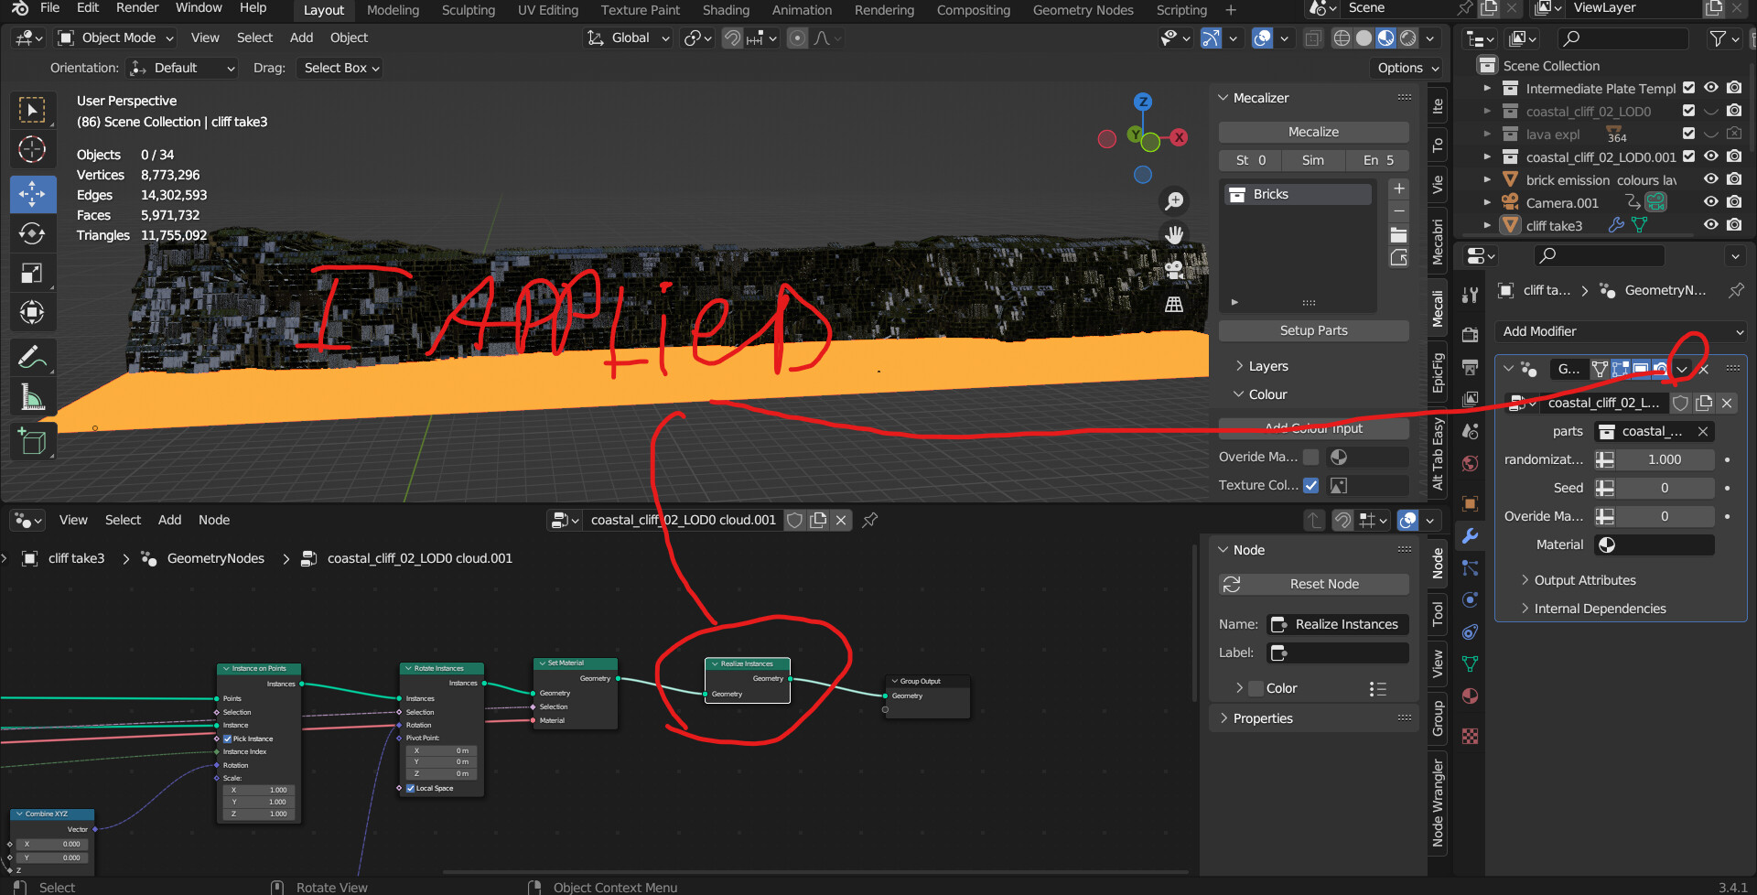Viewport: 1757px width, 895px height.
Task: Toggle camera view icon in viewport
Action: [x=1174, y=269]
